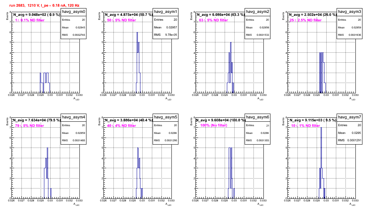This screenshot has width=368, height=211.
Task: Click the N_avg = 7.634e+04 label
Action: (x=37, y=120)
